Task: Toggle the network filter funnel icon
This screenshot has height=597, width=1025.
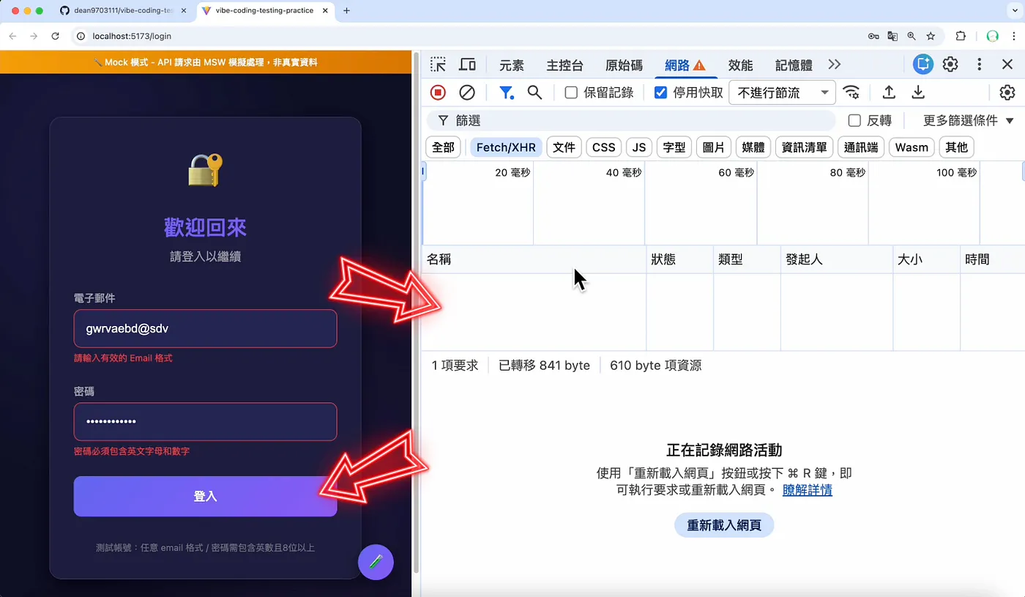Action: coord(506,92)
